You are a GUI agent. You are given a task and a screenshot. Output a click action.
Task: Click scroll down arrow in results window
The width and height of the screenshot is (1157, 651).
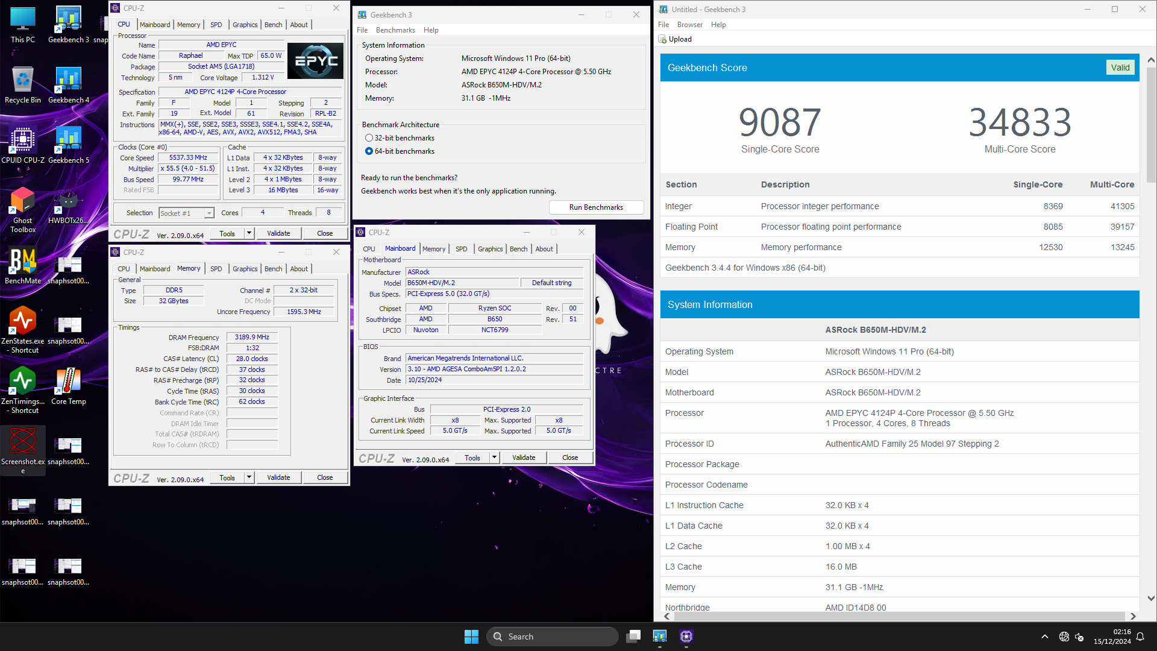pos(1151,599)
